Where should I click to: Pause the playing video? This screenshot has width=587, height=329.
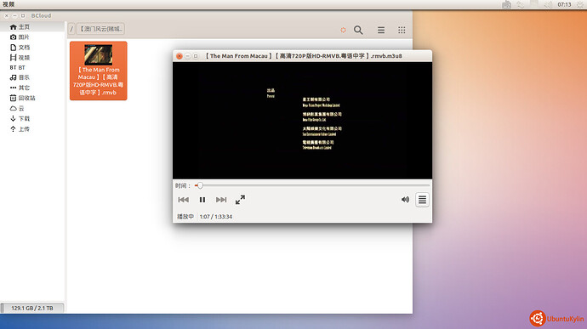coord(202,200)
